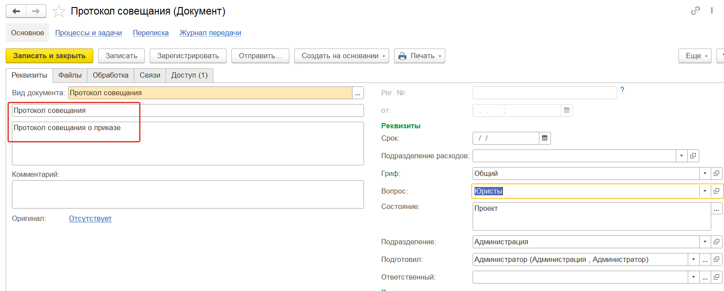Open calendar picker for Срок field
Screen dimensions: 724x291
(545, 138)
